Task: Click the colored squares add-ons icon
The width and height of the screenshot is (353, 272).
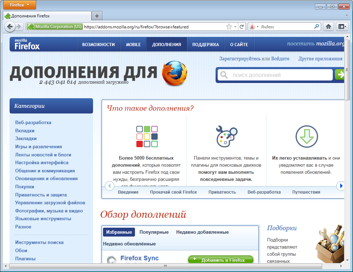Action: point(147,137)
